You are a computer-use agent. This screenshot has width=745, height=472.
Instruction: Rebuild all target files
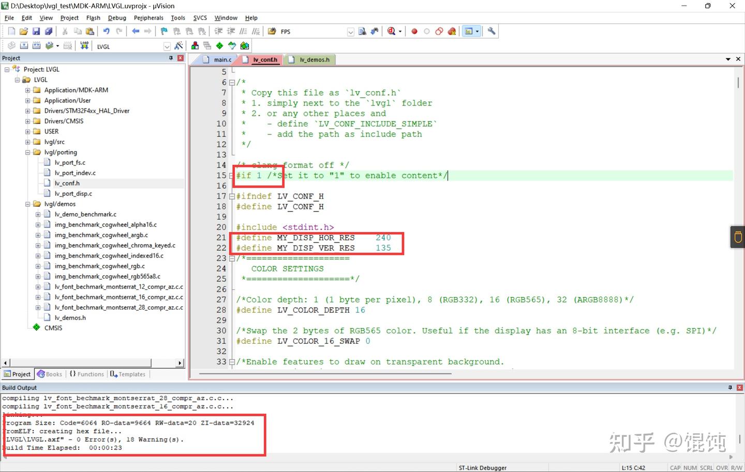pos(36,45)
